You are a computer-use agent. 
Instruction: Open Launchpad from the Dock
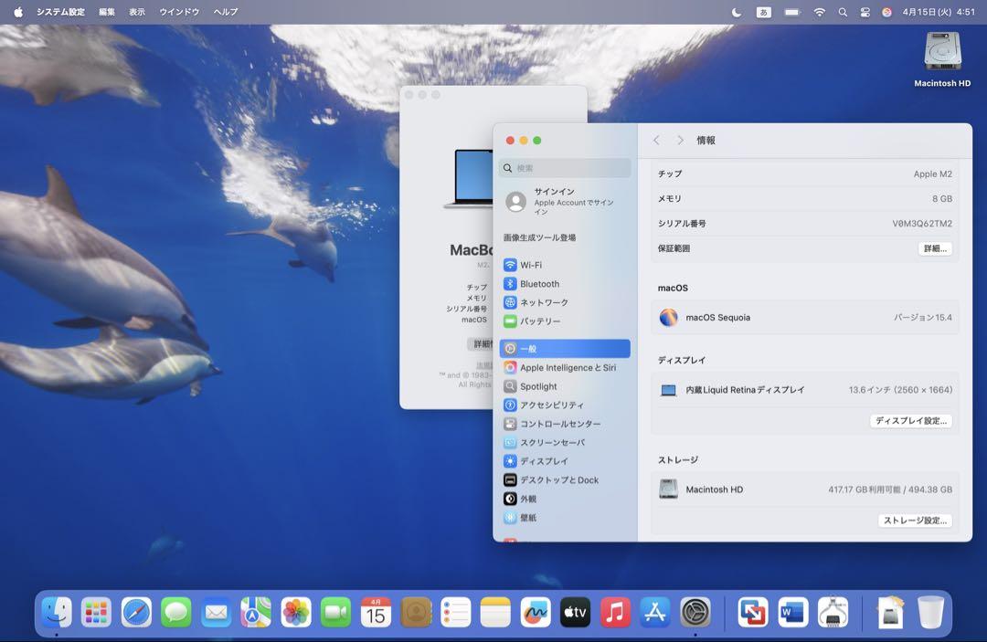pyautogui.click(x=96, y=613)
